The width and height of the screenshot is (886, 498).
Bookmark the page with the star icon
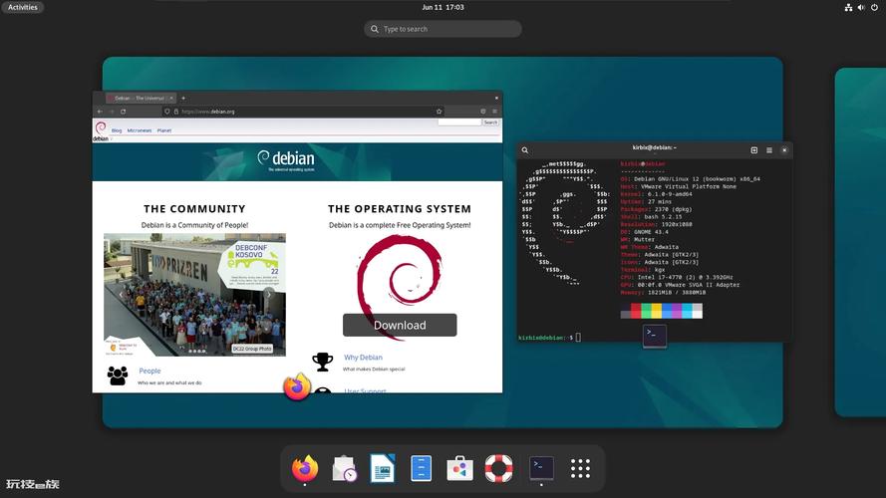(x=439, y=112)
